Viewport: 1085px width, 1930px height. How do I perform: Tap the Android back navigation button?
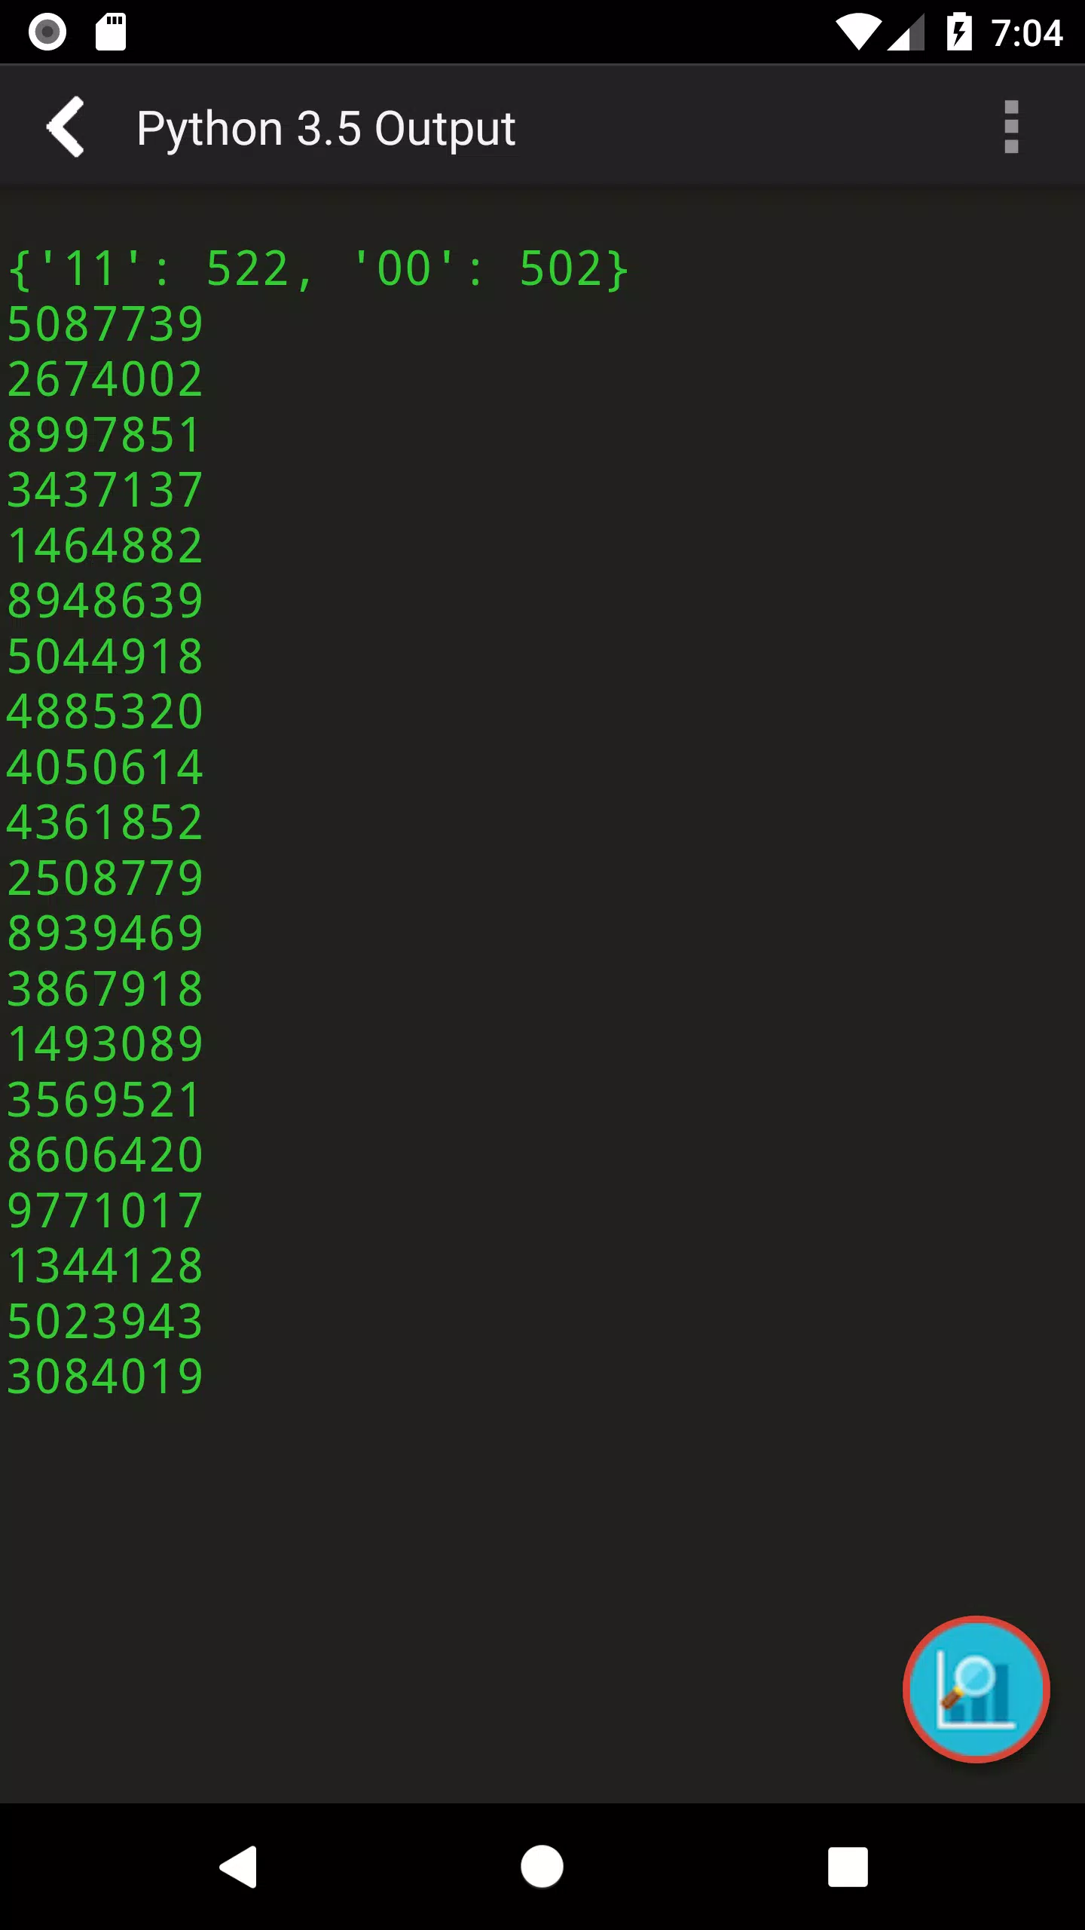[238, 1867]
